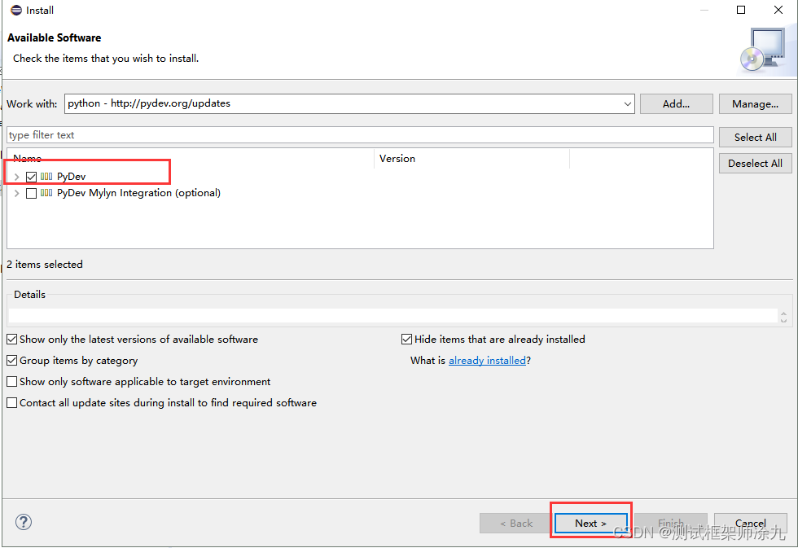
Task: Click the Deselect All button
Action: (756, 164)
